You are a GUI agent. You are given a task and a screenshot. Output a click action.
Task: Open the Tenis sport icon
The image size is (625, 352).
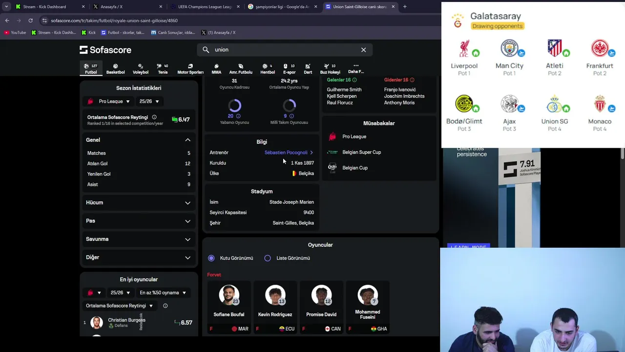[163, 68]
